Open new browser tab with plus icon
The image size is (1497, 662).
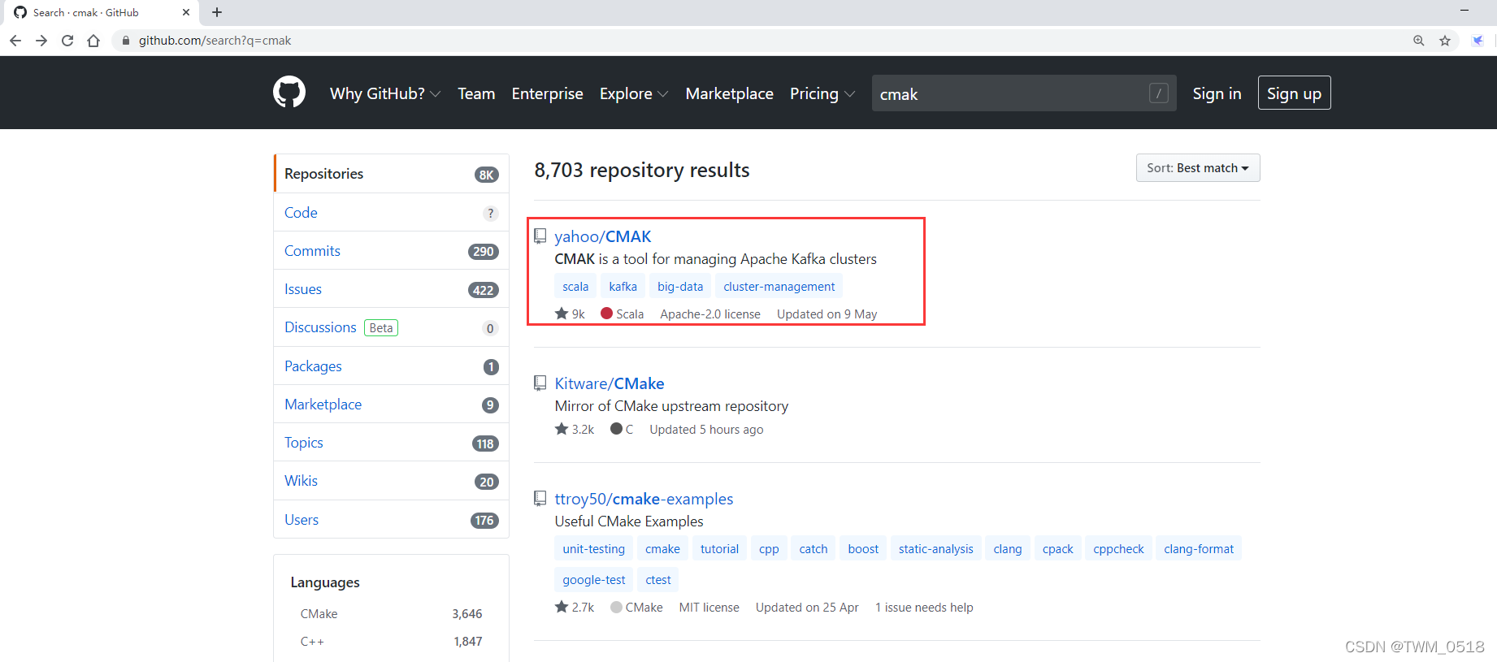pyautogui.click(x=217, y=12)
